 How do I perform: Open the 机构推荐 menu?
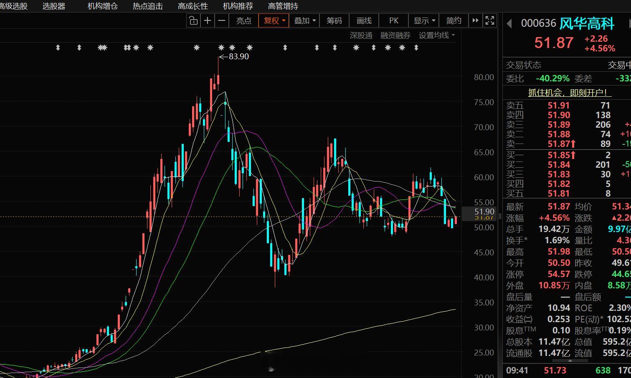238,6
